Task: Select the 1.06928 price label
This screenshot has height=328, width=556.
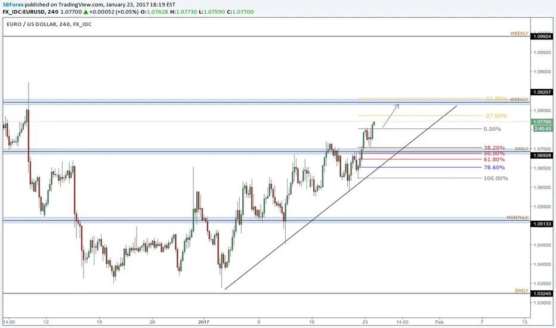Action: pos(542,155)
